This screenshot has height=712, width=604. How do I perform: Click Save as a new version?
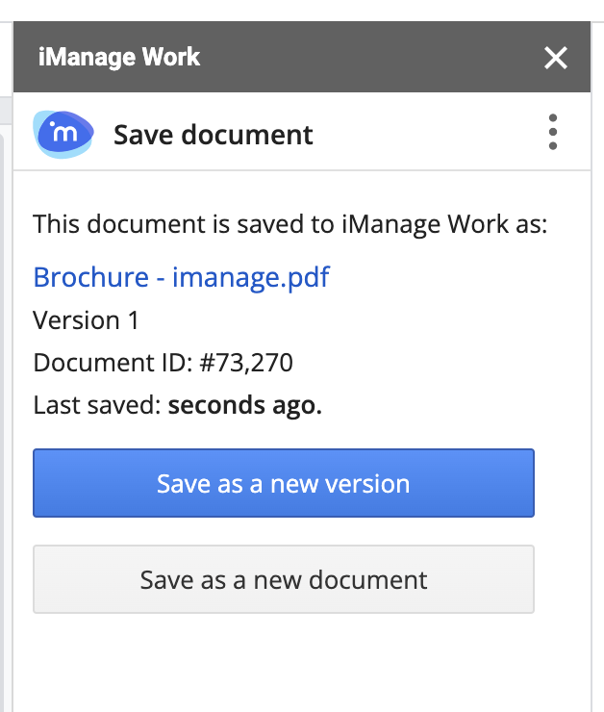284,483
